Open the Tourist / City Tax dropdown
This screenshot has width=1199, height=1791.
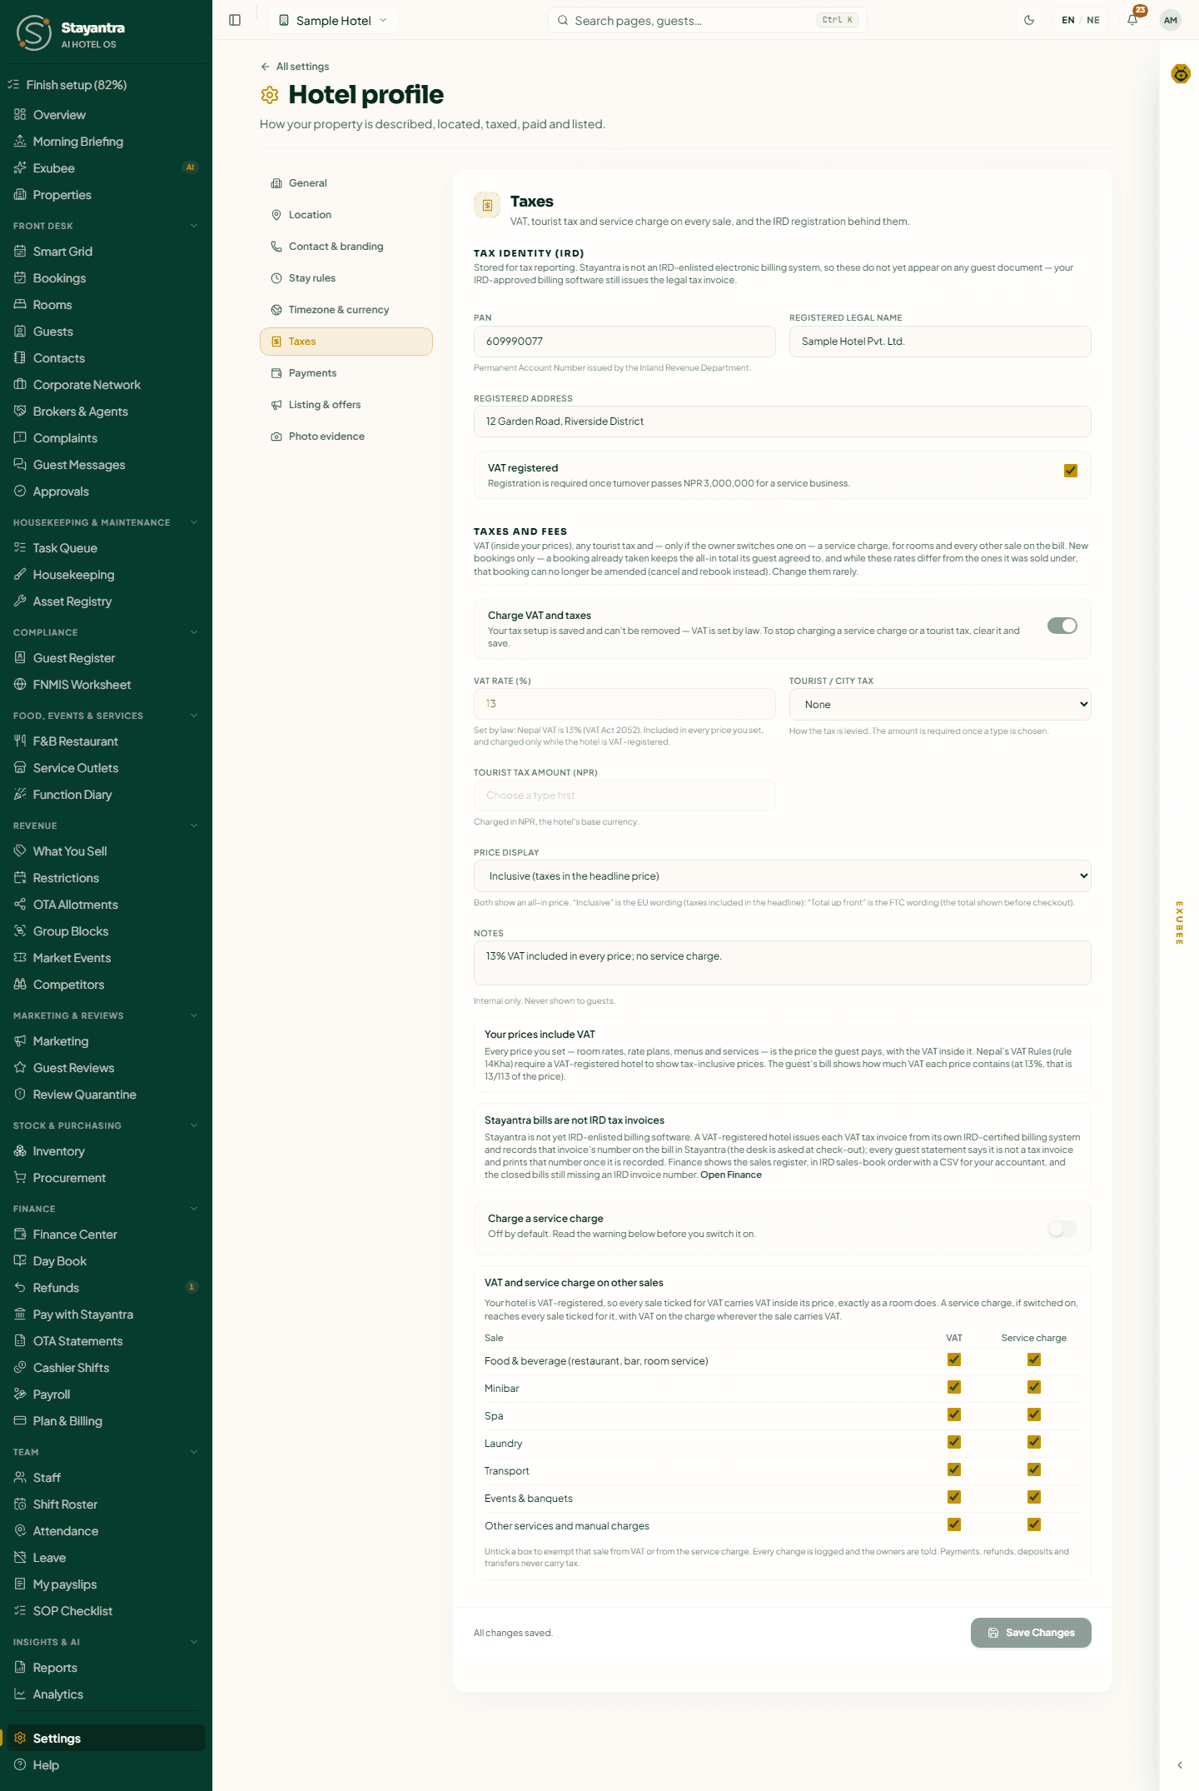pyautogui.click(x=940, y=705)
